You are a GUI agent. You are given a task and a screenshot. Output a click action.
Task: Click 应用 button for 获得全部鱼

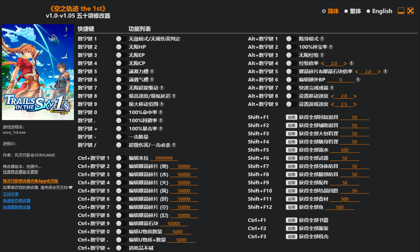coord(291,207)
